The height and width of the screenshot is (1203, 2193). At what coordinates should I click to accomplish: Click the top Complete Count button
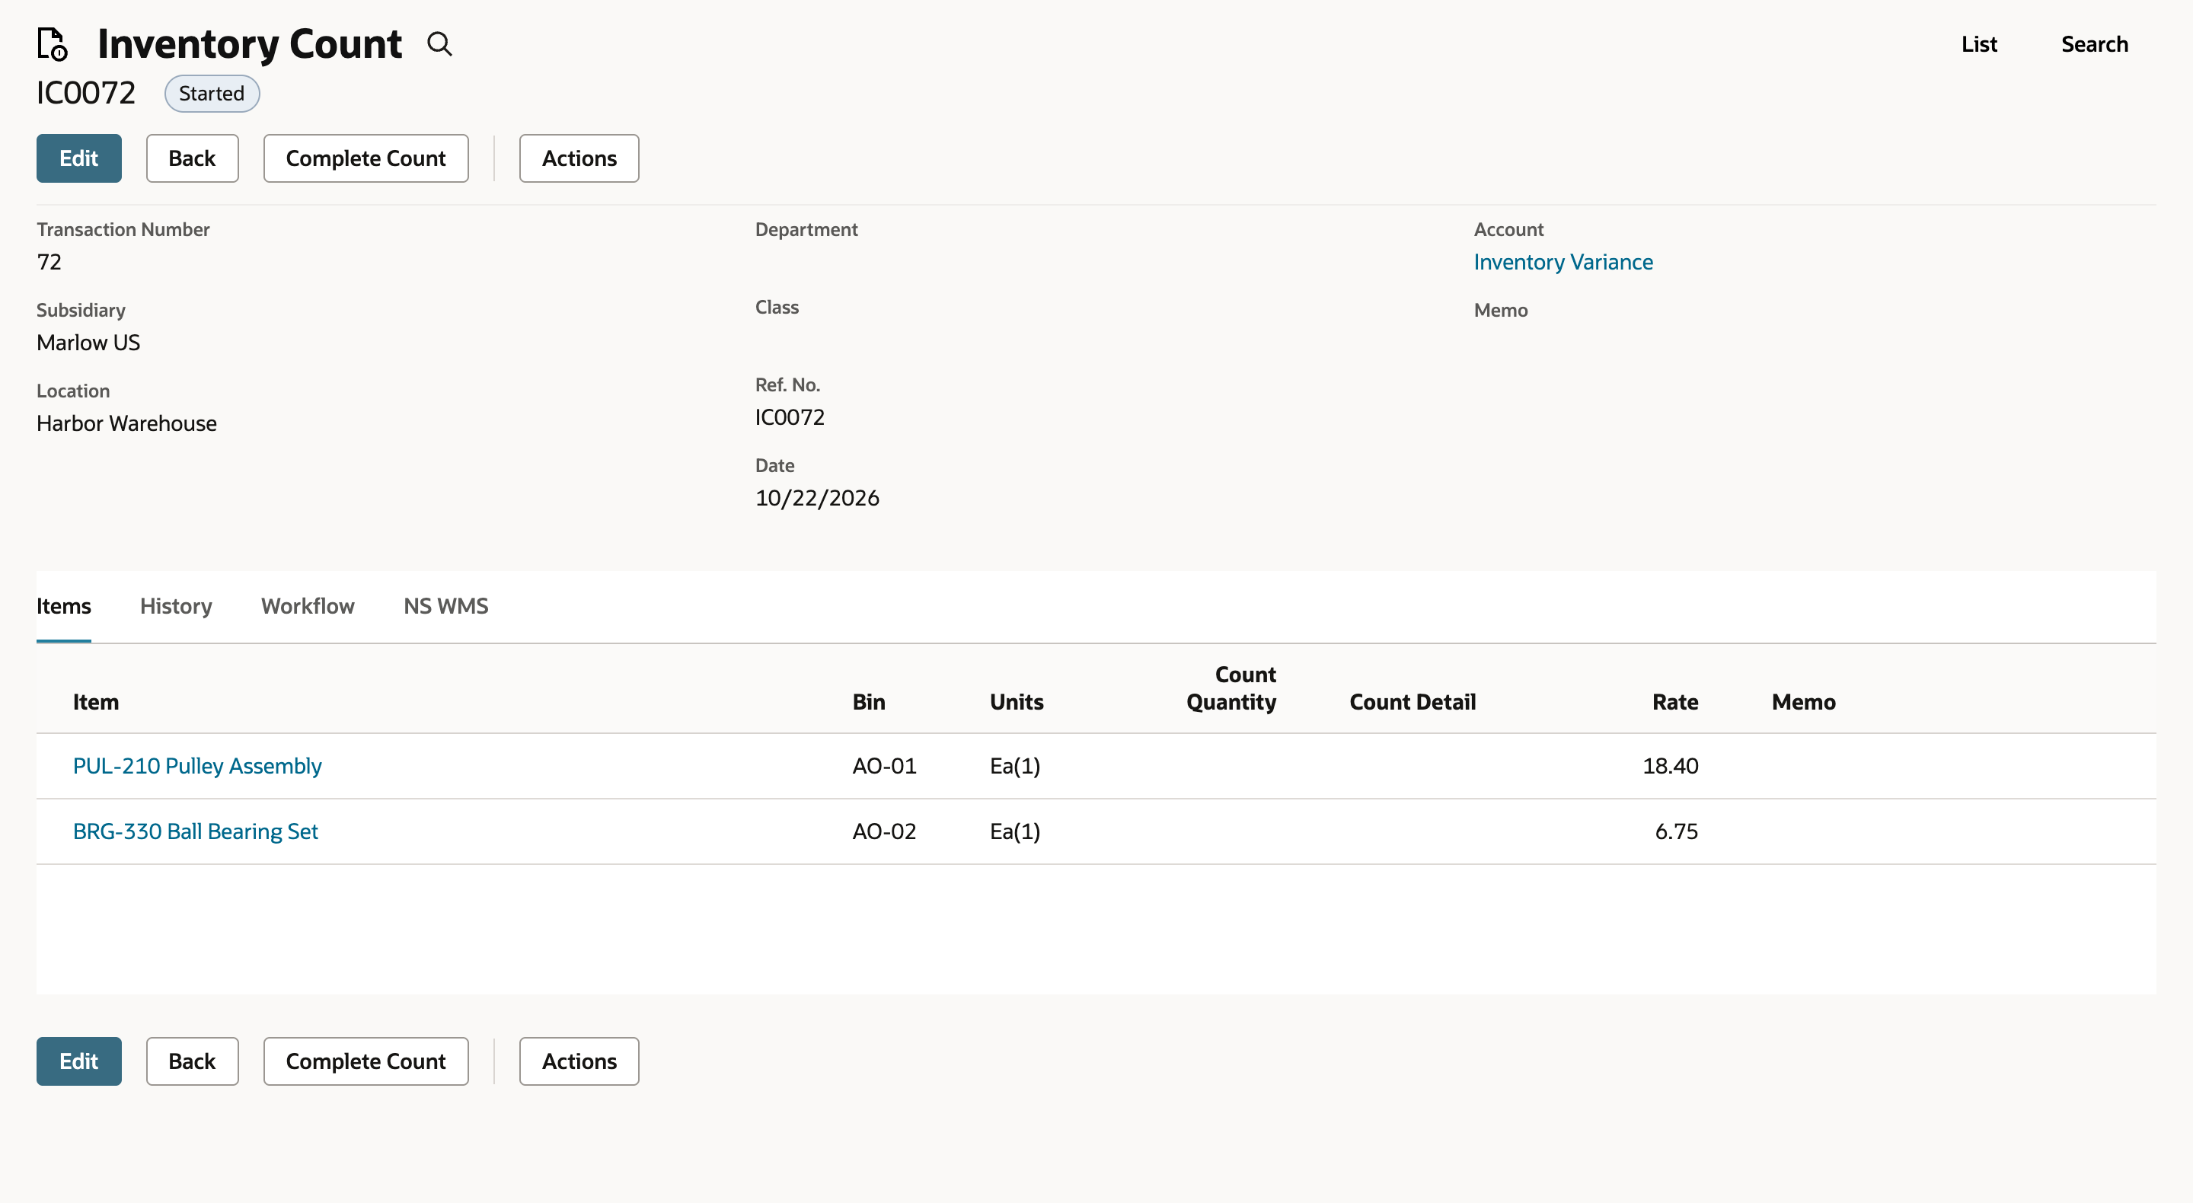tap(365, 158)
